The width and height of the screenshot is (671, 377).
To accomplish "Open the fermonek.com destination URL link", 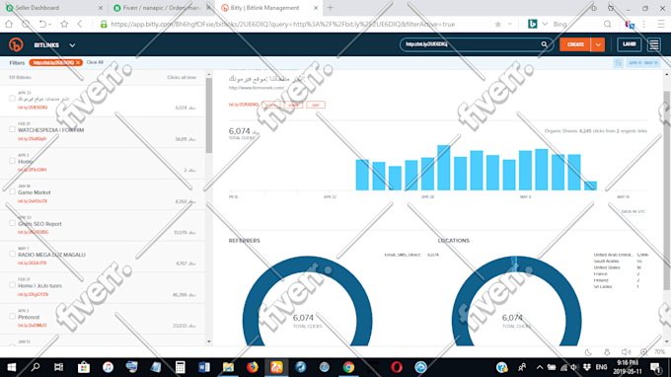I will (x=257, y=88).
